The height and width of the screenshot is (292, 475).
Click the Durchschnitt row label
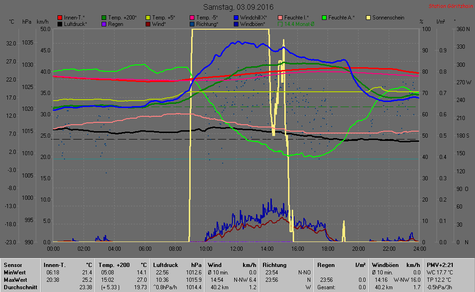pyautogui.click(x=20, y=287)
